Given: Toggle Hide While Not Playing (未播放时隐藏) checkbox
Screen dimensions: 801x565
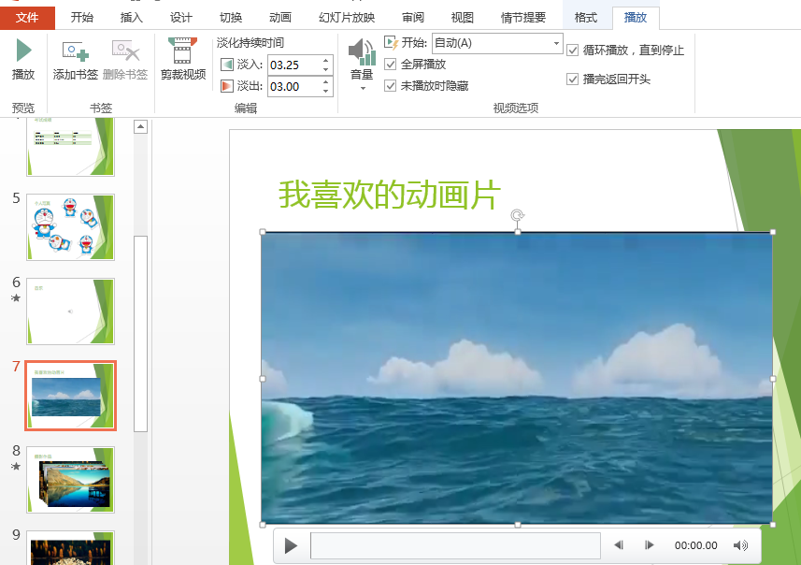Looking at the screenshot, I should click(391, 85).
